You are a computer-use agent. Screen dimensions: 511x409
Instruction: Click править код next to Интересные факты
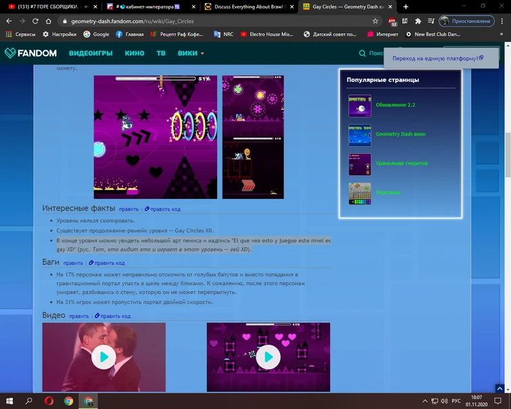point(162,209)
